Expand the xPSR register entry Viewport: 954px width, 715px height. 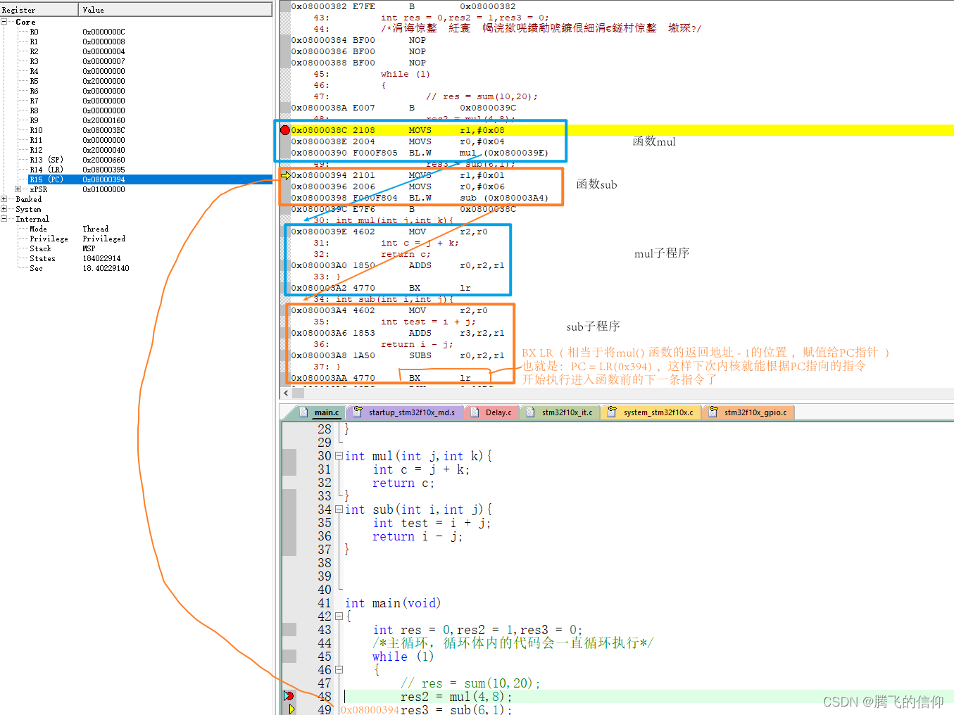(19, 189)
